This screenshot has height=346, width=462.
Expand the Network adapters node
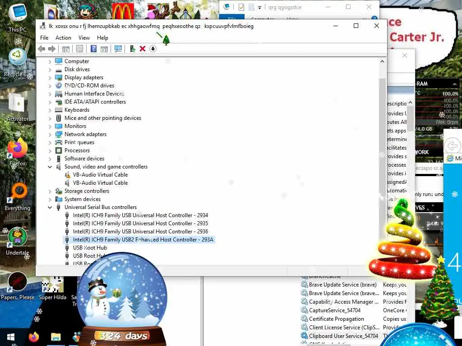[50, 134]
